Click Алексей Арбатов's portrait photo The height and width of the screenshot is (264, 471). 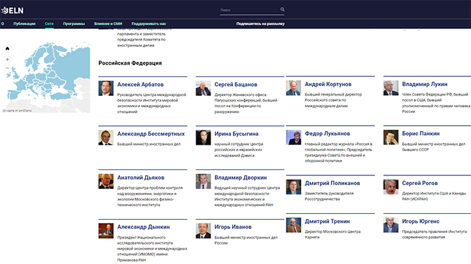pos(105,88)
